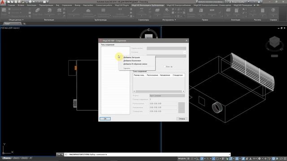The height and width of the screenshot is (161, 287).
Task: Close the command line with its X
Action: click(x=59, y=154)
